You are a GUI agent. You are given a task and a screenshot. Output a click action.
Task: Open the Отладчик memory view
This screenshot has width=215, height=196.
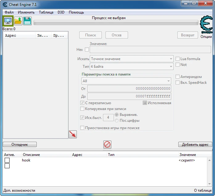click(x=20, y=145)
